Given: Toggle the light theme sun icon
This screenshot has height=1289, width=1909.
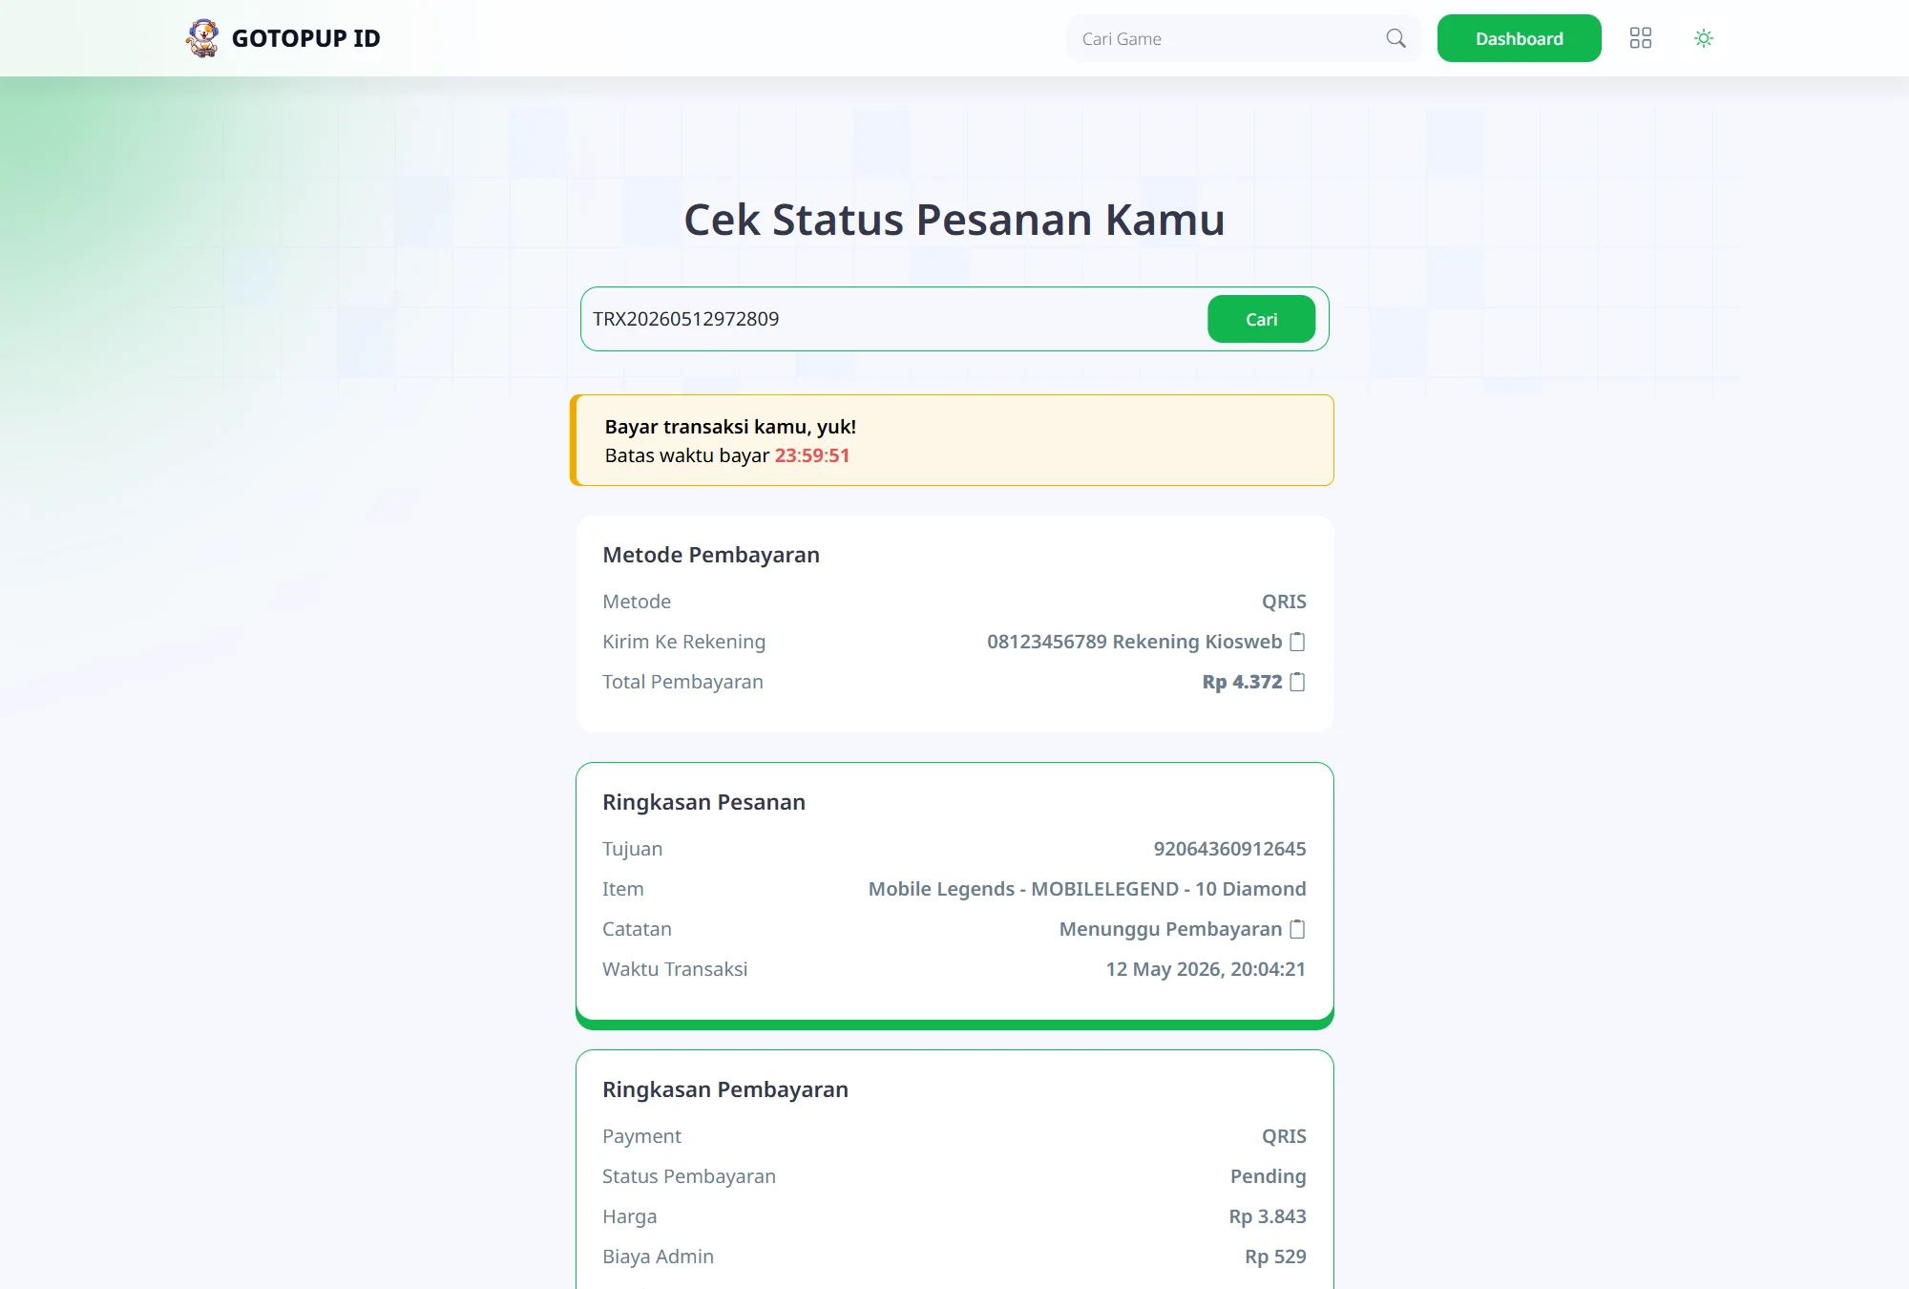Looking at the screenshot, I should [x=1703, y=38].
